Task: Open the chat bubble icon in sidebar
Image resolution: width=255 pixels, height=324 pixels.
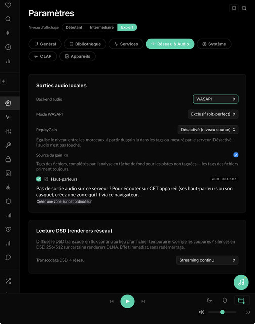Action: [8, 257]
